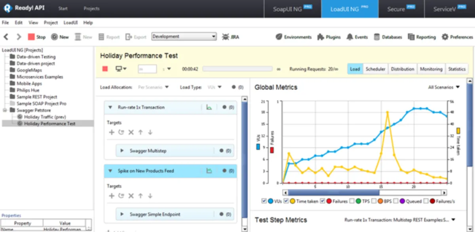Move target down in Run-rate 1x Transaction
The height and width of the screenshot is (232, 475).
(150, 132)
